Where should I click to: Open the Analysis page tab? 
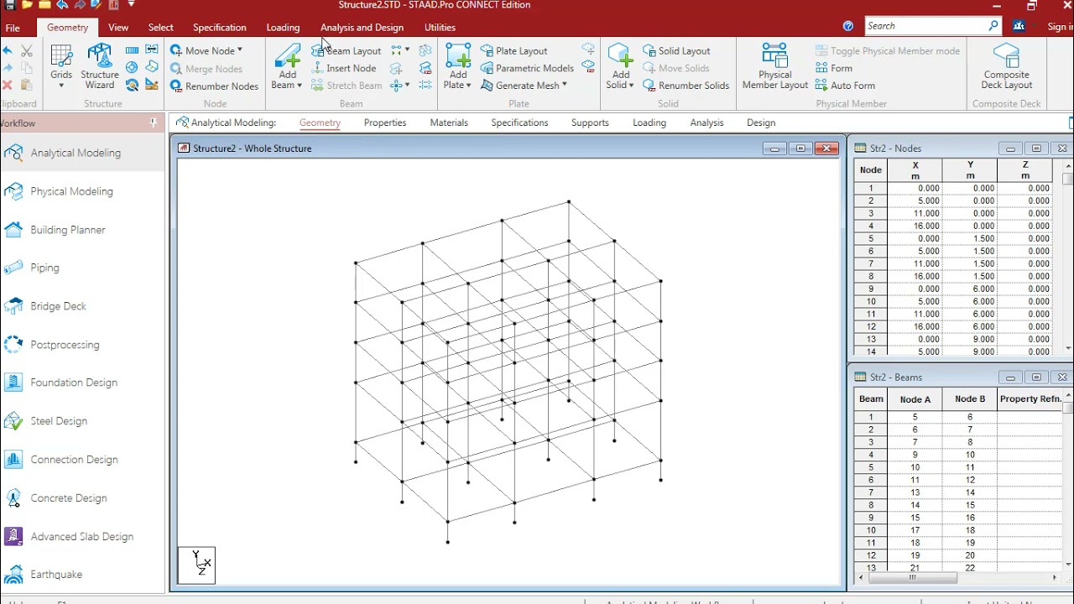click(x=706, y=122)
